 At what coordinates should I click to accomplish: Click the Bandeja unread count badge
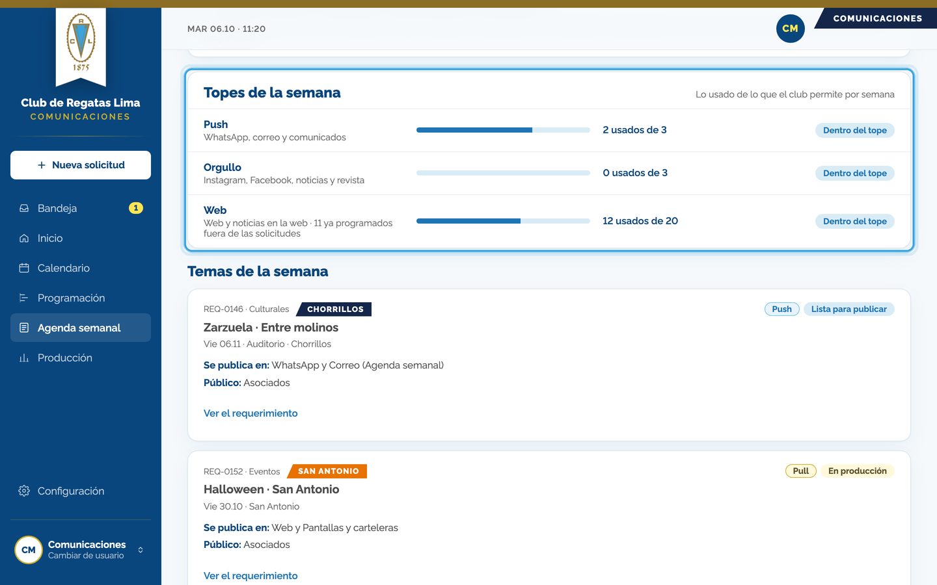135,208
